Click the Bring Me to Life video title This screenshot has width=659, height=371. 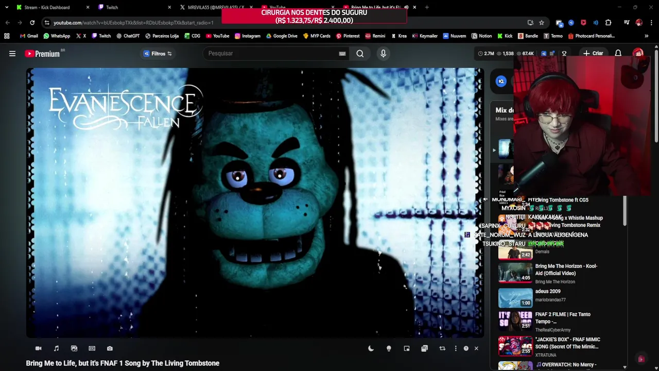pyautogui.click(x=123, y=363)
